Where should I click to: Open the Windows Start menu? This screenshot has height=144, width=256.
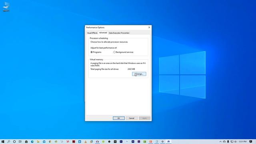[3, 142]
